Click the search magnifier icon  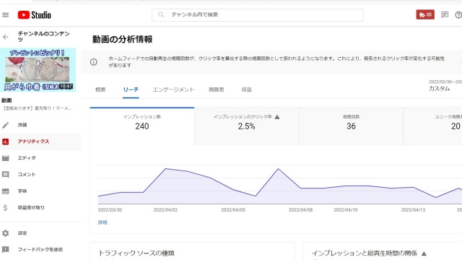(161, 14)
